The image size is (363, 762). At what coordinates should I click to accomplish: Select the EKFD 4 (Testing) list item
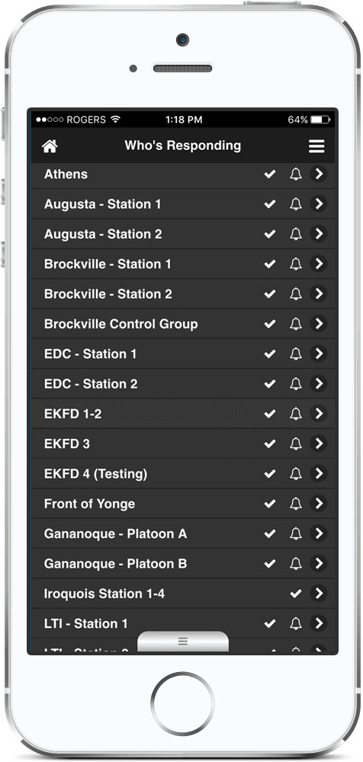tap(183, 474)
